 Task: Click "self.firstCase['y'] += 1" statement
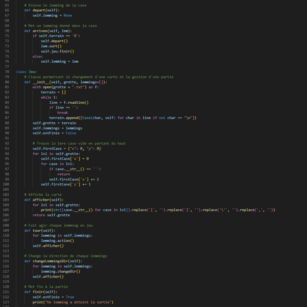point(66,184)
